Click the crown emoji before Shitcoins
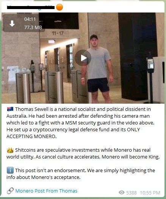Viewport: 166px width, 199px height. tap(10, 150)
